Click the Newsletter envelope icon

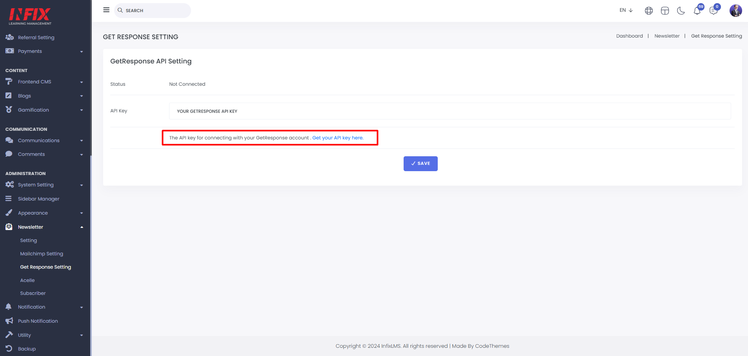(9, 227)
